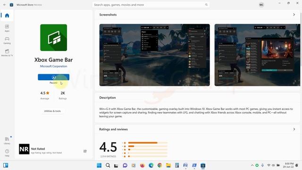Click the microphone tray icon
Screen dimensions: 302x170
pyautogui.click(x=262, y=165)
